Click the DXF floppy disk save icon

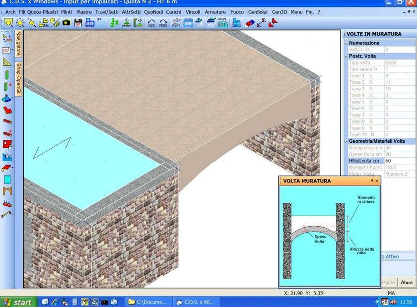coord(78,22)
